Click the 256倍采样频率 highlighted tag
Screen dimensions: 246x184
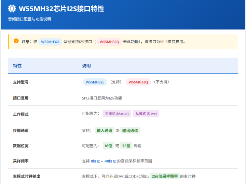pyautogui.click(x=165, y=176)
